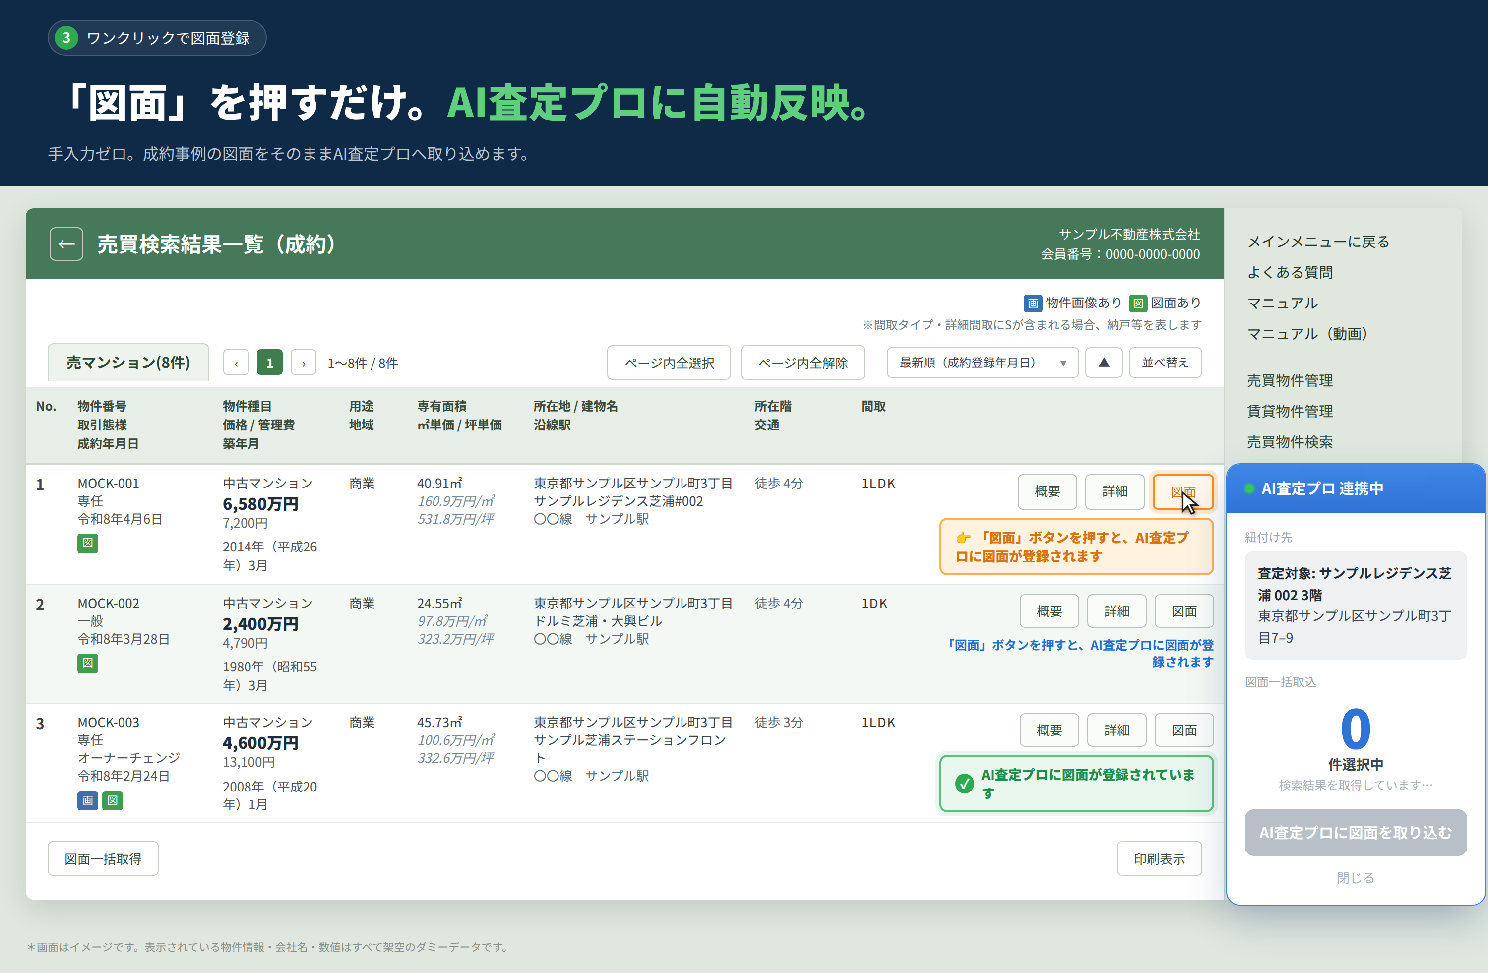Click the 並べ替え button

coord(1165,363)
